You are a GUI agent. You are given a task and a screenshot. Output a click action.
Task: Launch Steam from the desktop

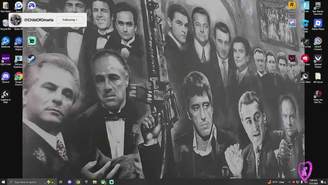32,60
